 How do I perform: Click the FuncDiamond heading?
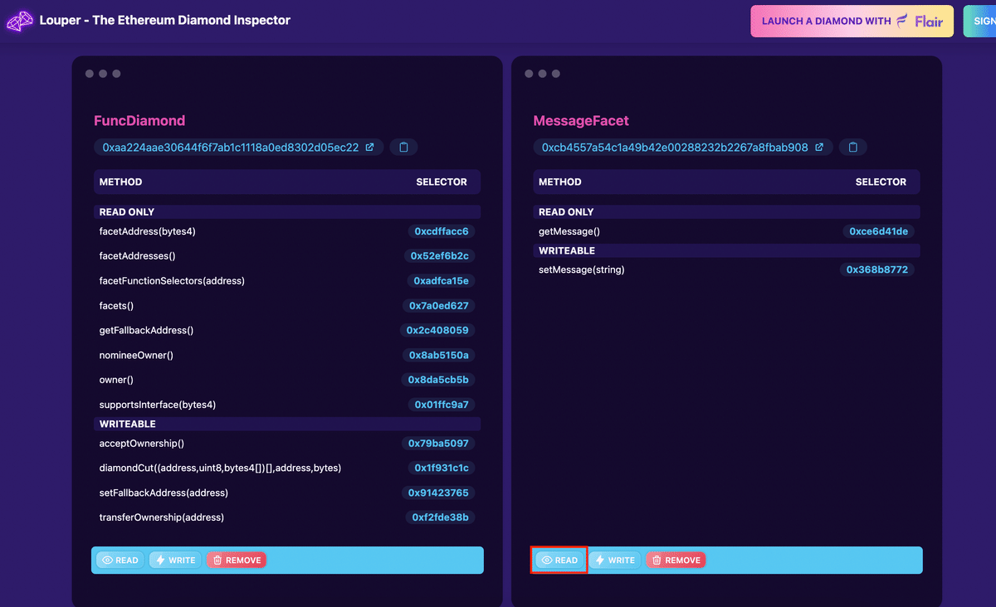139,121
